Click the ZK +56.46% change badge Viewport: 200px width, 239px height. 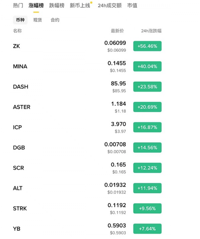pyautogui.click(x=147, y=46)
